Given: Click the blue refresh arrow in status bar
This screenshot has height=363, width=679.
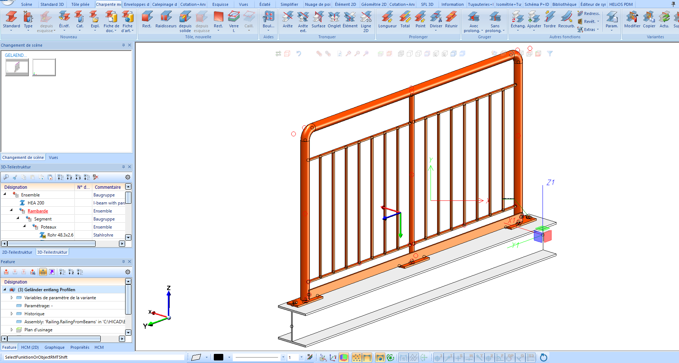Looking at the screenshot, I should pyautogui.click(x=543, y=358).
